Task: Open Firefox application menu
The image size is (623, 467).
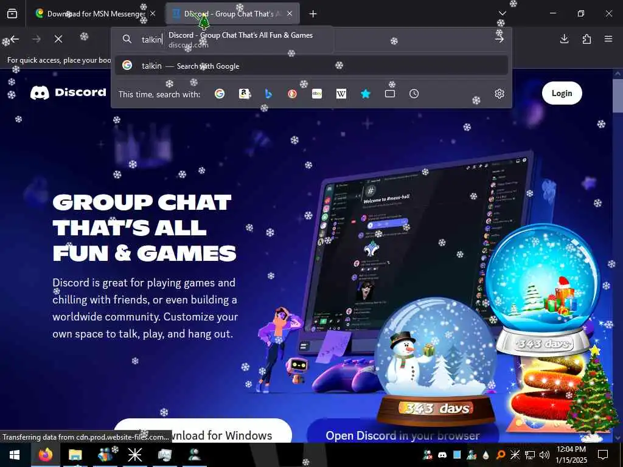Action: (x=608, y=39)
